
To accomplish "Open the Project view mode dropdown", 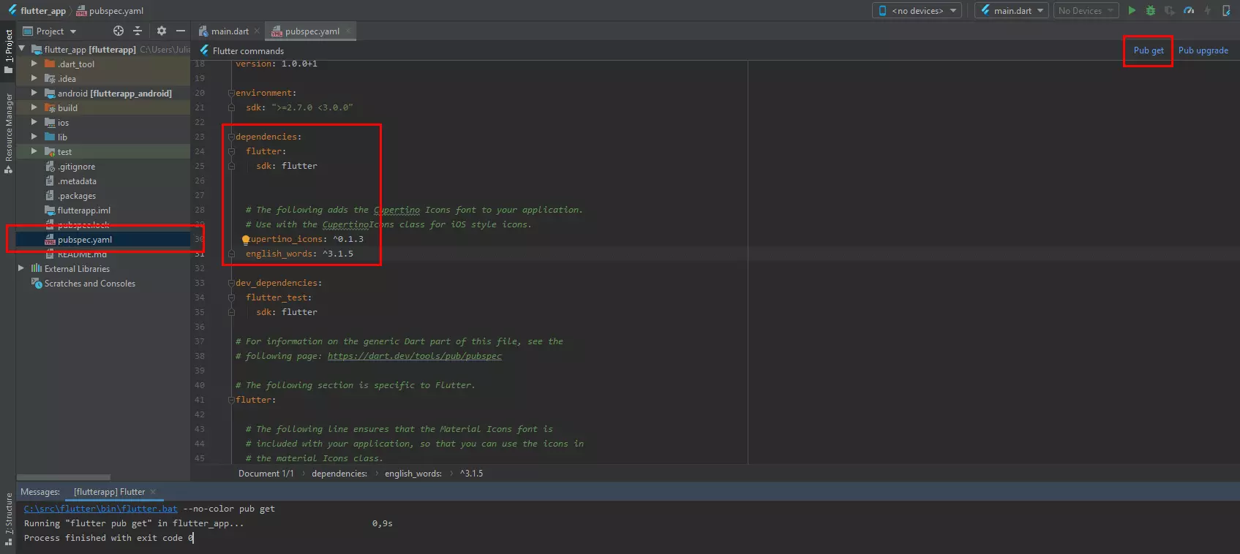I will click(x=50, y=31).
